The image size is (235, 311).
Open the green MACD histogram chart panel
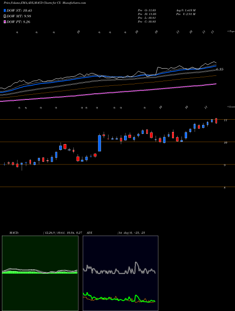[x=40, y=273]
